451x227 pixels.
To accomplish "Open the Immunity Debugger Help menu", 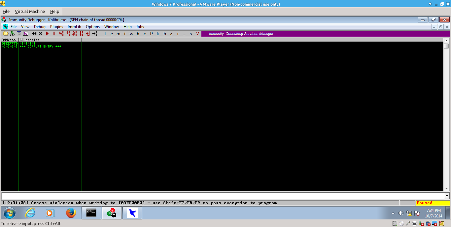I will click(x=127, y=27).
